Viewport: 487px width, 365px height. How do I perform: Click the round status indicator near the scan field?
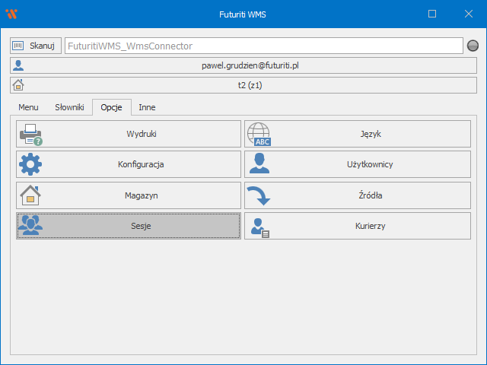pos(473,46)
